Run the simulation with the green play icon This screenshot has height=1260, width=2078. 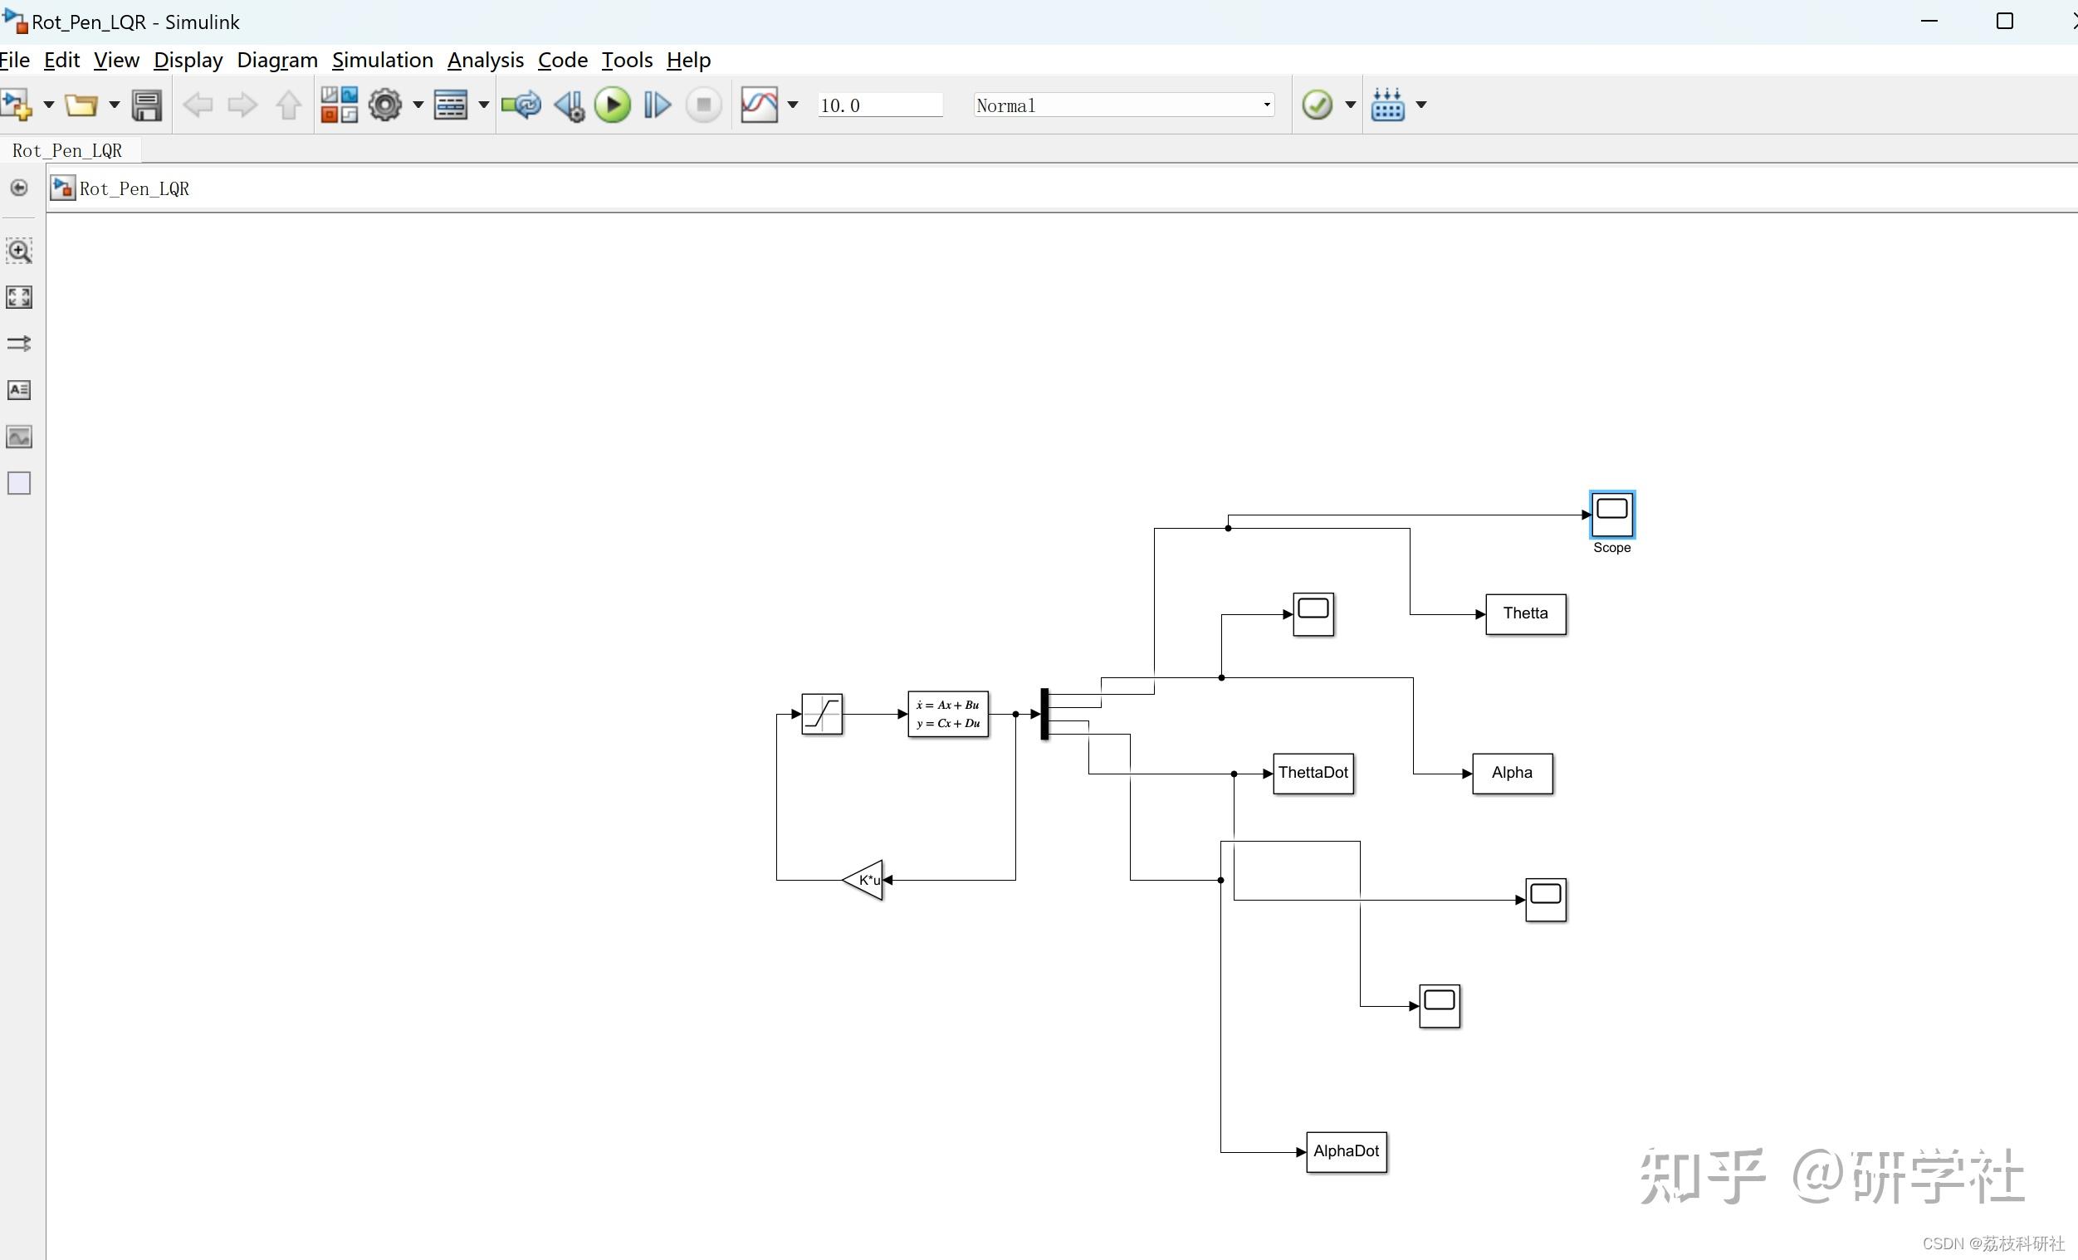pyautogui.click(x=614, y=105)
